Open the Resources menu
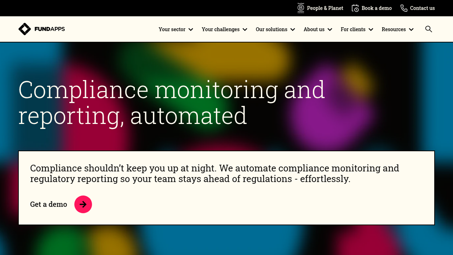The width and height of the screenshot is (453, 255). (x=394, y=29)
